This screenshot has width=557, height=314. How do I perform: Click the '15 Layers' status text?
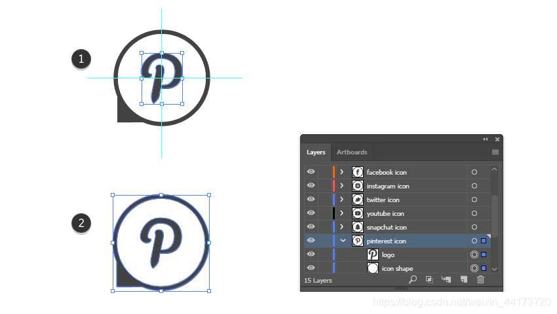point(318,280)
